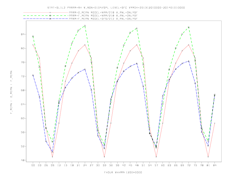The image size is (234, 180).
Task: Click the x-axis forecast hour label 60
Action: [163, 165]
